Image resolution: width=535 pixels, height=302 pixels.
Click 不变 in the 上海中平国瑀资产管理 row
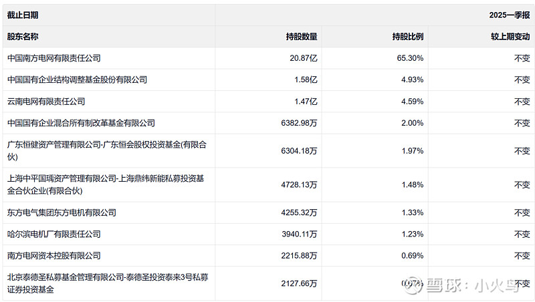[522, 185]
